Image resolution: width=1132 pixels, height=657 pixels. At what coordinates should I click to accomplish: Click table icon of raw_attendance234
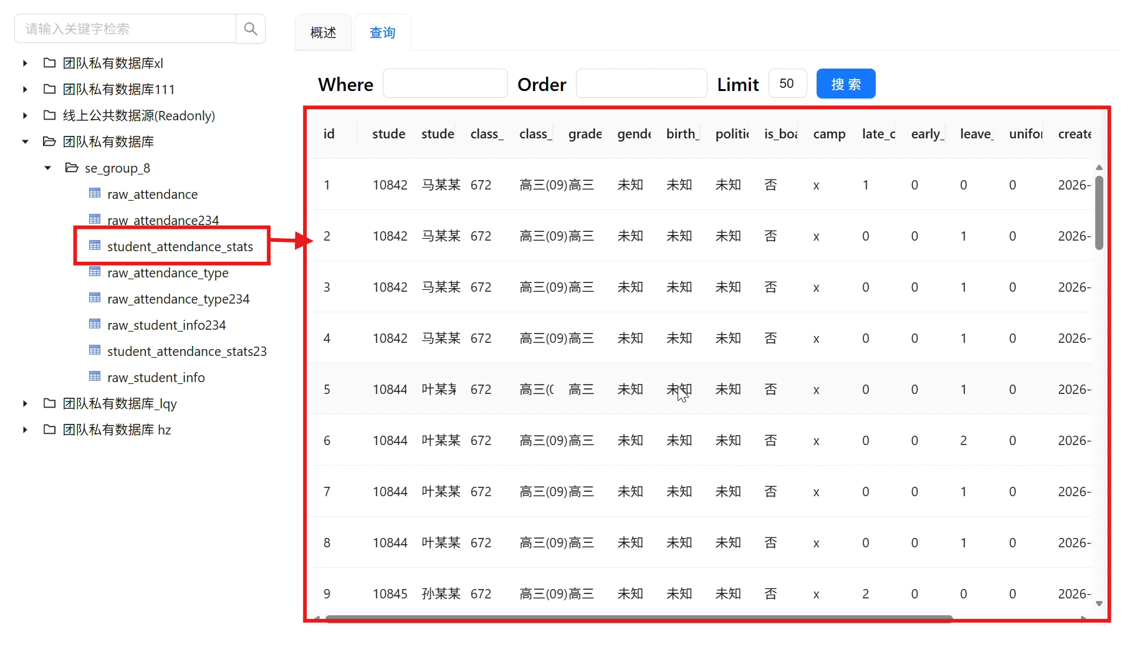(95, 219)
